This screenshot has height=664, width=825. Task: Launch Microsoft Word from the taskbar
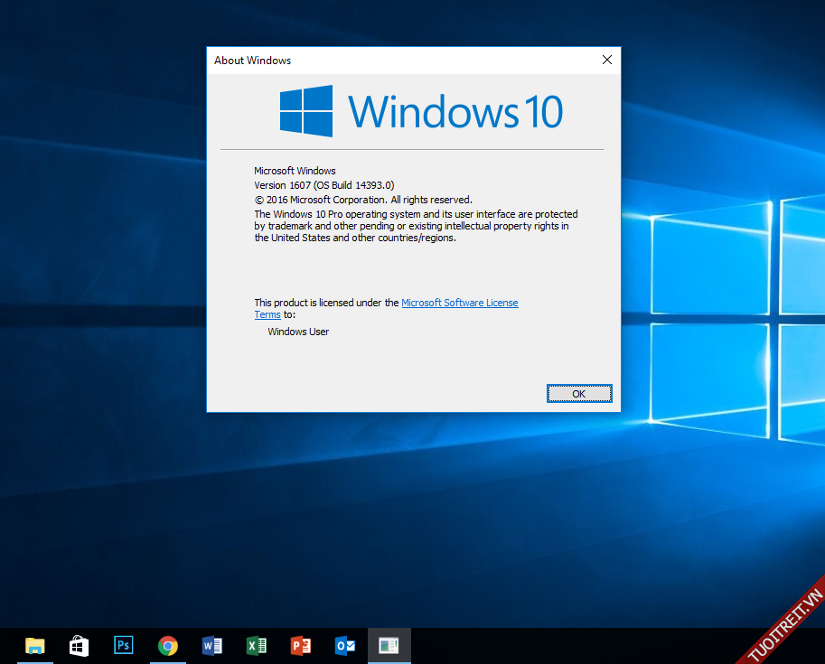pos(212,646)
